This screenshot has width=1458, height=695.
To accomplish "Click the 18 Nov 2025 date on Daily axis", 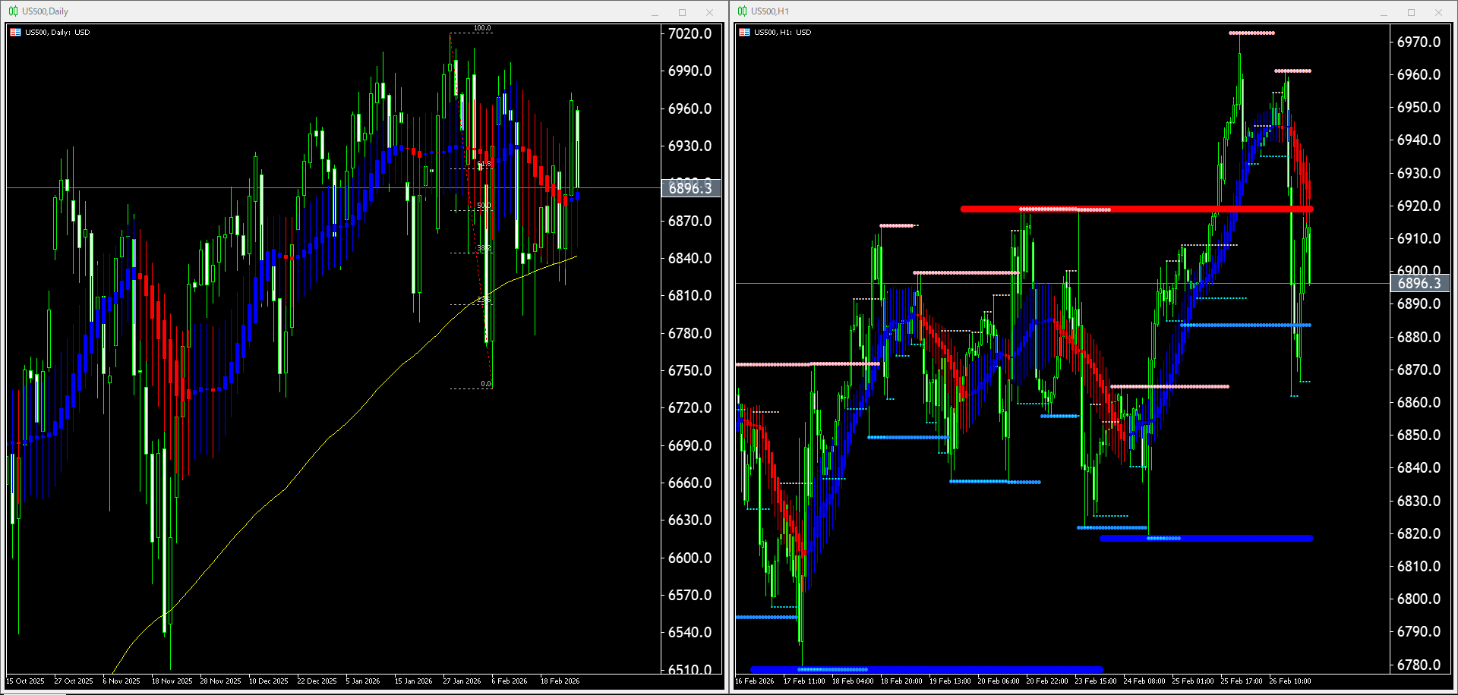I will (x=172, y=681).
